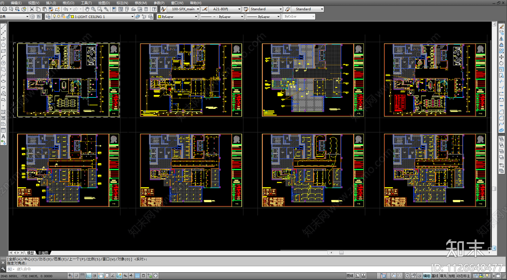Image resolution: width=507 pixels, height=280 pixels.
Task: Open the Help question mark icon
Action: tap(154, 9)
